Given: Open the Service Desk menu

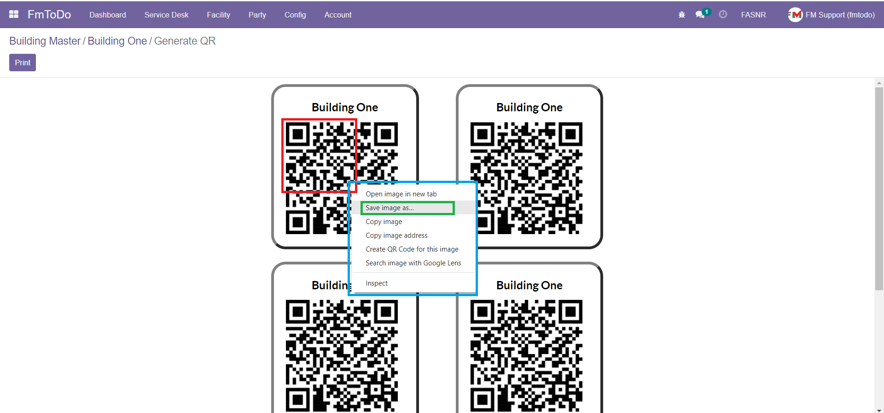Looking at the screenshot, I should click(166, 15).
